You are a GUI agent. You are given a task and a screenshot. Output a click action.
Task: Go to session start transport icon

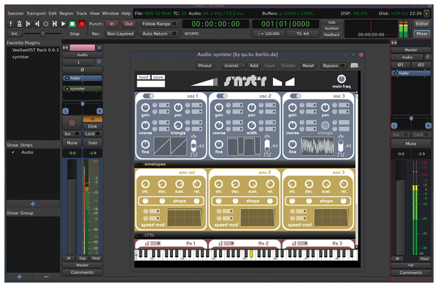28,24
